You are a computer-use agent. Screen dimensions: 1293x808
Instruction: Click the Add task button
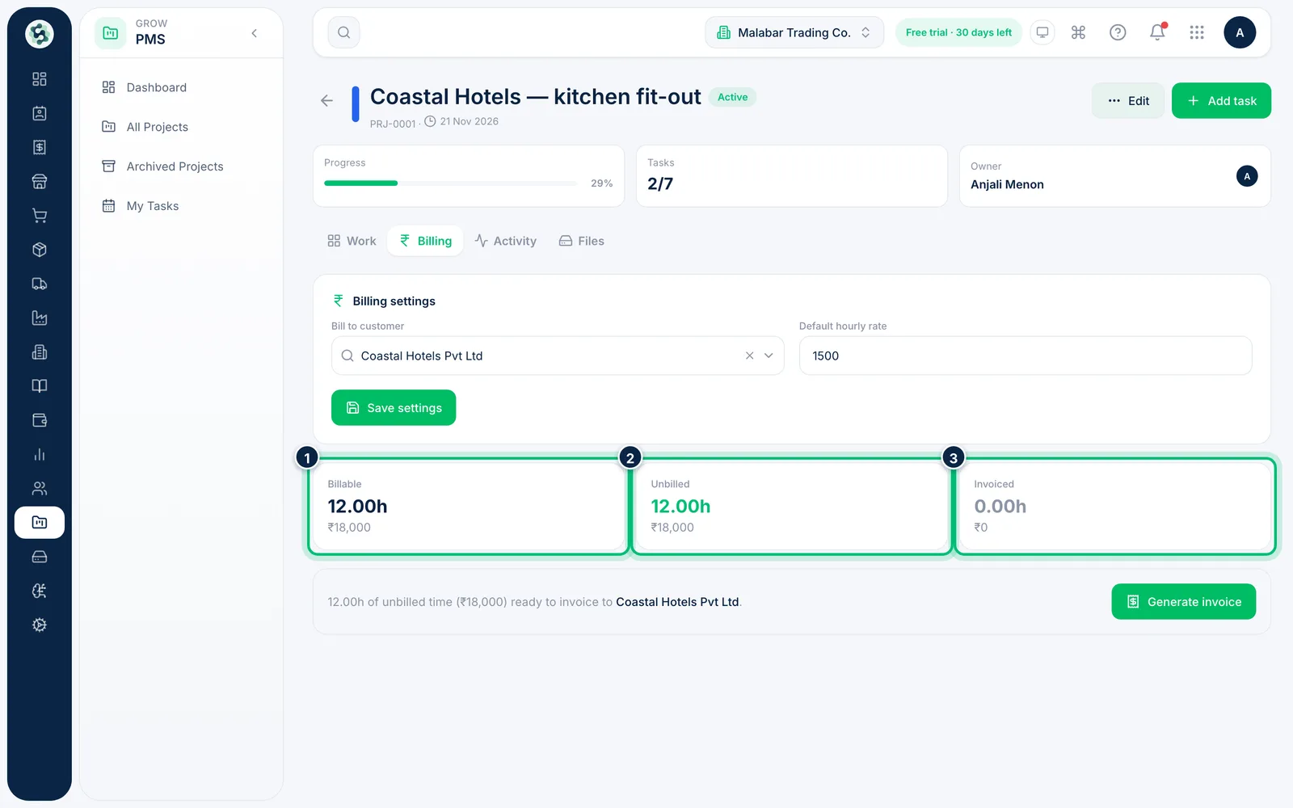click(x=1221, y=101)
